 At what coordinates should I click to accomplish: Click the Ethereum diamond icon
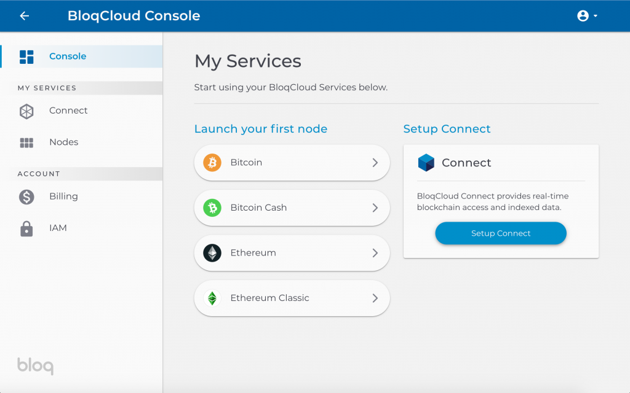click(x=212, y=252)
